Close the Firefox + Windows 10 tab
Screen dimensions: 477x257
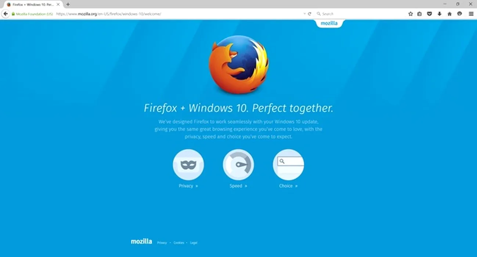coord(58,4)
